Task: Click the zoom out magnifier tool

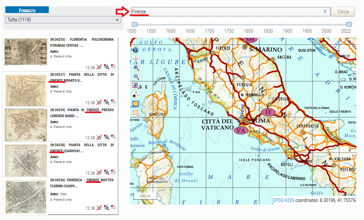Action: pyautogui.click(x=136, y=77)
